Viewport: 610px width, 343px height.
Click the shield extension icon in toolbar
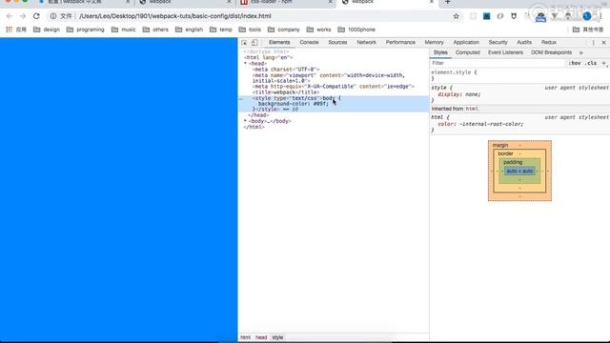[x=514, y=16]
